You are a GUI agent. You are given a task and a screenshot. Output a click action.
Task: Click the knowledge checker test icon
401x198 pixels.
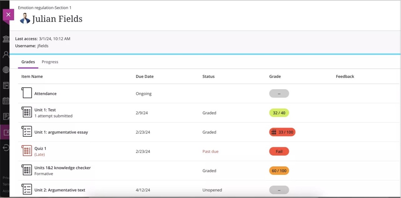click(27, 170)
